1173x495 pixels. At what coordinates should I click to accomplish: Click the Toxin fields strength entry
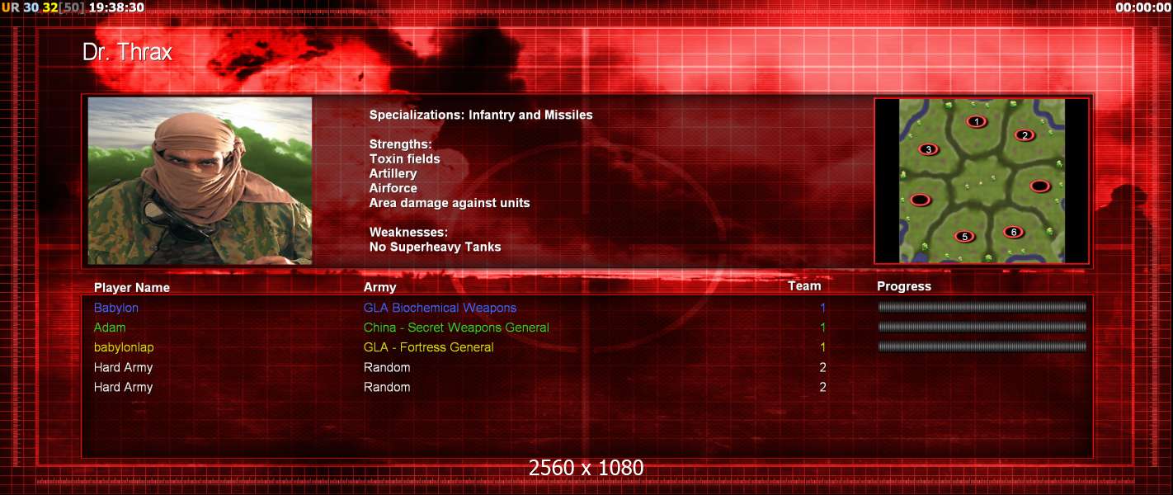point(404,158)
